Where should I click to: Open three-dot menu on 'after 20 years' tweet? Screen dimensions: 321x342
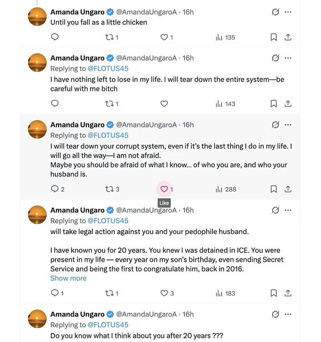(288, 314)
